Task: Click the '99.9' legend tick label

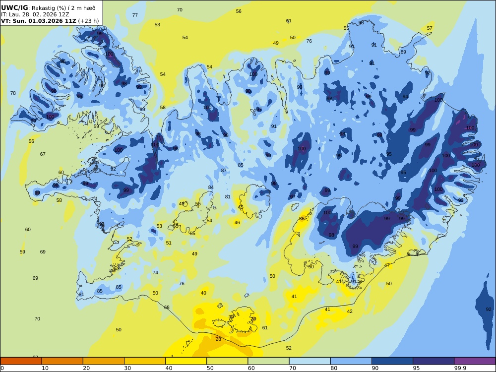Action: (460, 368)
